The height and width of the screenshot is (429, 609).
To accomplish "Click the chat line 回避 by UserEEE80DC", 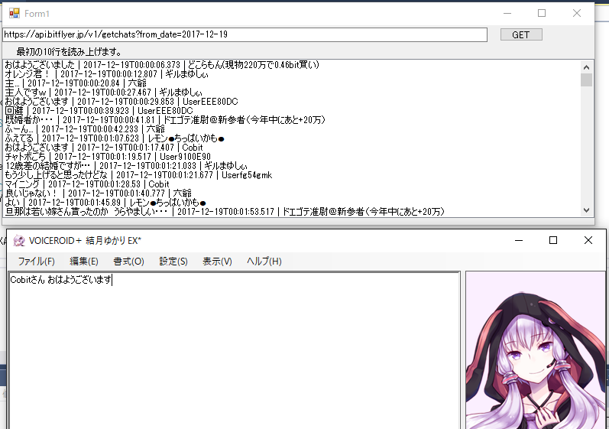I will point(99,111).
